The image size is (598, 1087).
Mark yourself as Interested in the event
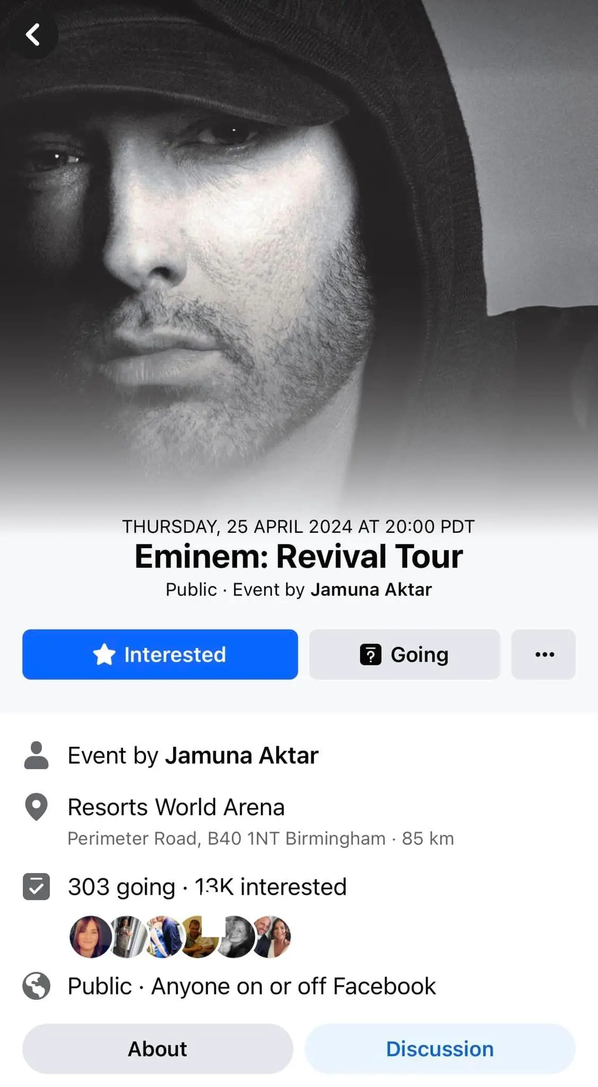click(160, 654)
